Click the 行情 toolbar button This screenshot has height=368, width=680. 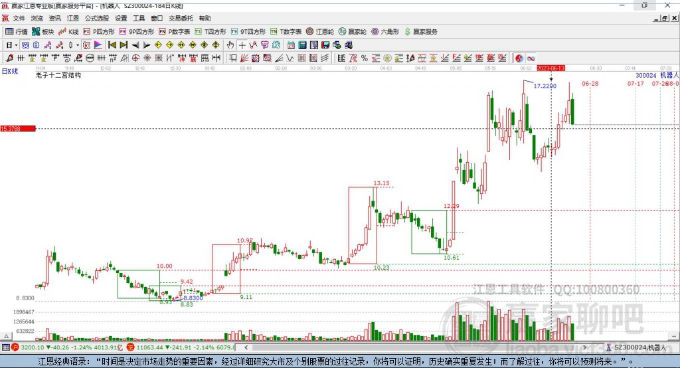[x=17, y=32]
